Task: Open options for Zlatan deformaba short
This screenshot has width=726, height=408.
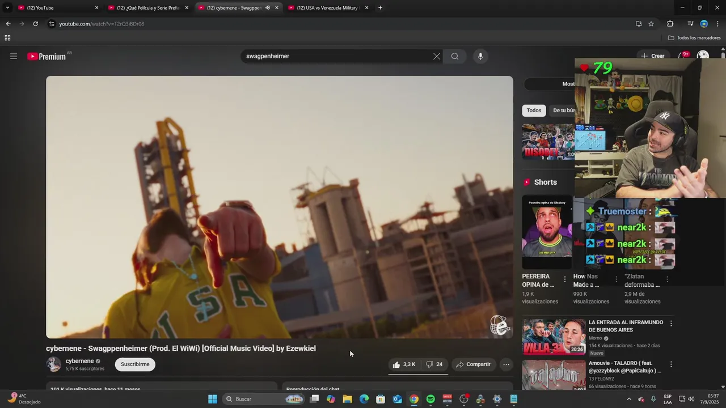Action: tap(667, 279)
